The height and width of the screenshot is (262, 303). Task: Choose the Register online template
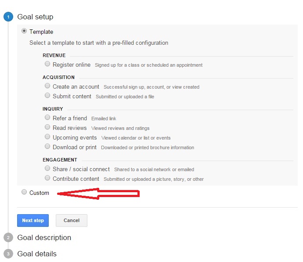47,64
